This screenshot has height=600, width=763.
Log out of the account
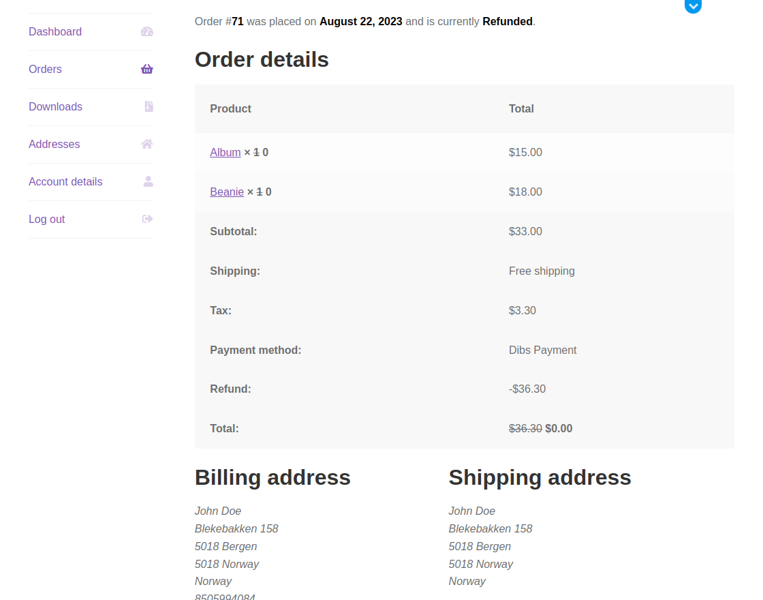46,219
